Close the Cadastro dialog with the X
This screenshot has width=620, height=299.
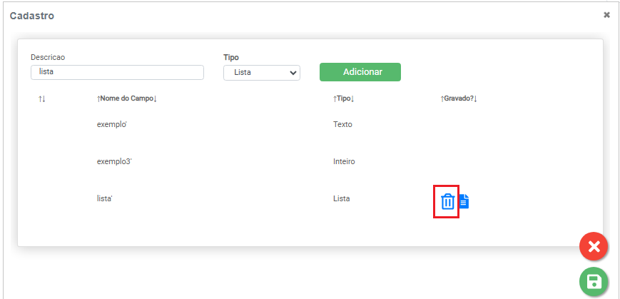(606, 14)
